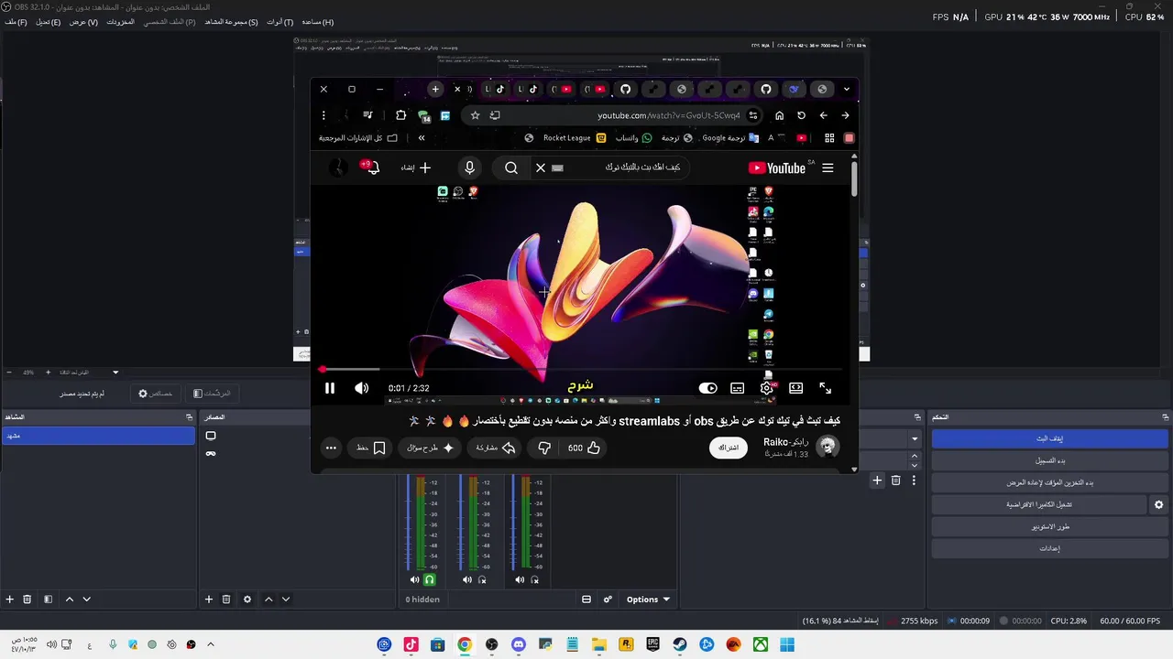Mute rightmost audio mixer channel
Image resolution: width=1173 pixels, height=659 pixels.
[520, 579]
